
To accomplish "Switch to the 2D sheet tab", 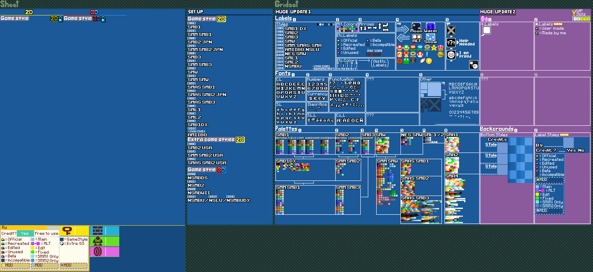I will [x=29, y=12].
